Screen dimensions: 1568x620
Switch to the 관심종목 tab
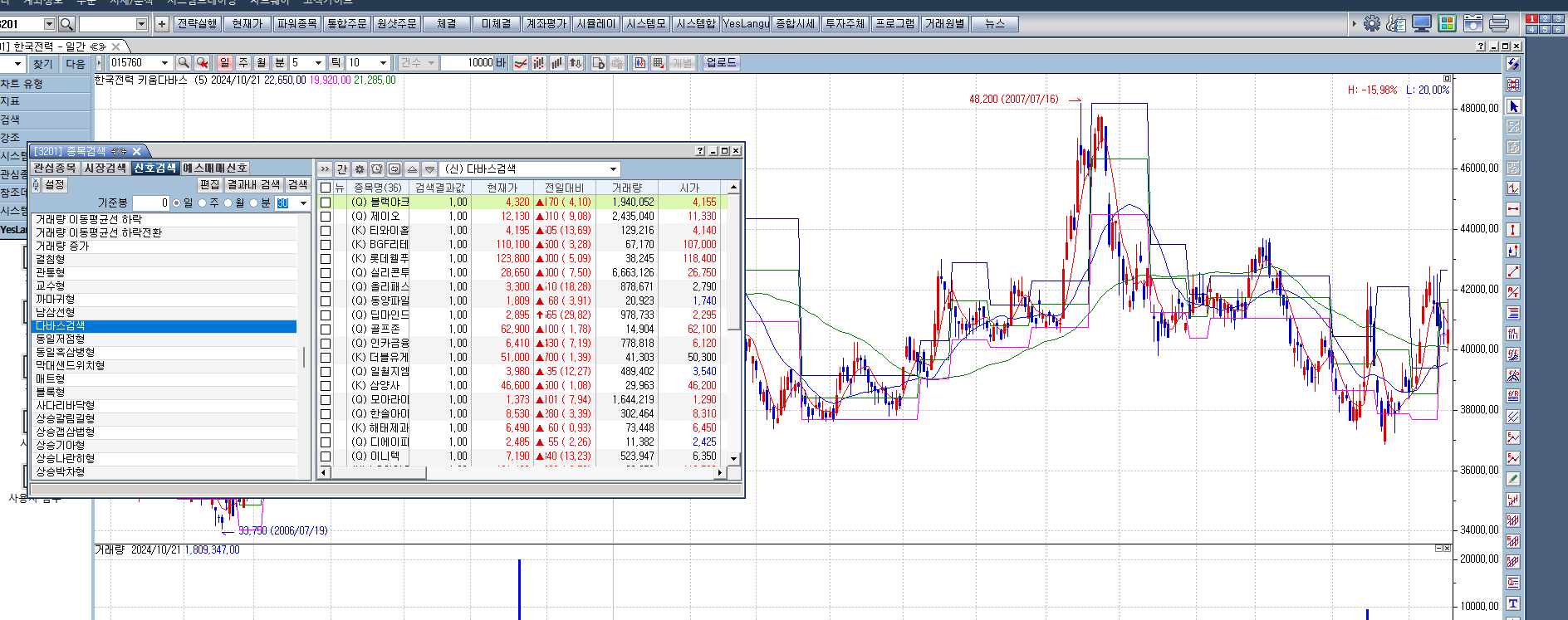point(55,168)
